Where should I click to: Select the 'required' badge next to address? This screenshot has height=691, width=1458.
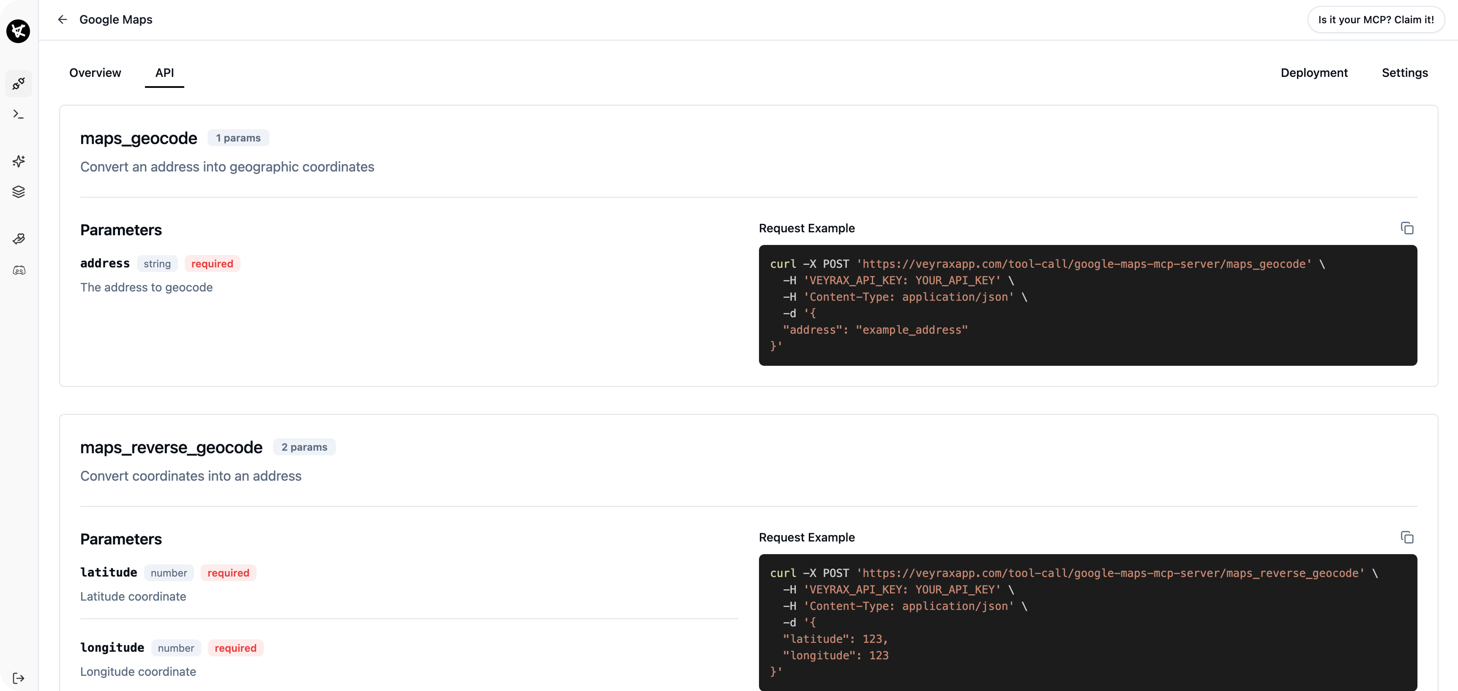pyautogui.click(x=212, y=264)
